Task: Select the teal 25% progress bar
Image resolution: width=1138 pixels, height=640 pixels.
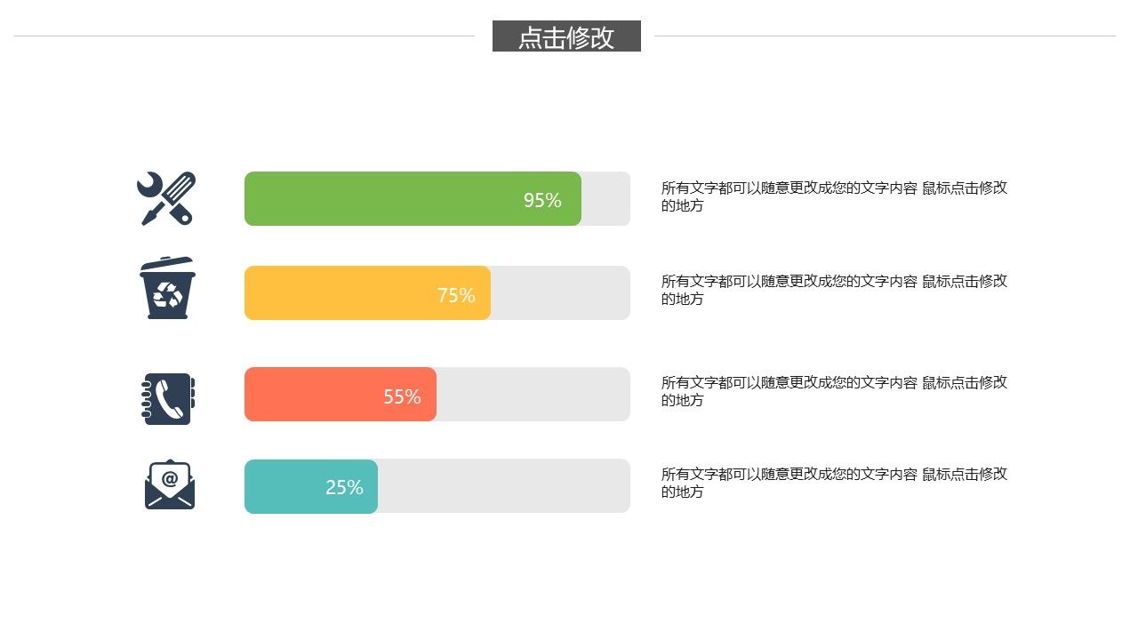Action: [x=311, y=486]
